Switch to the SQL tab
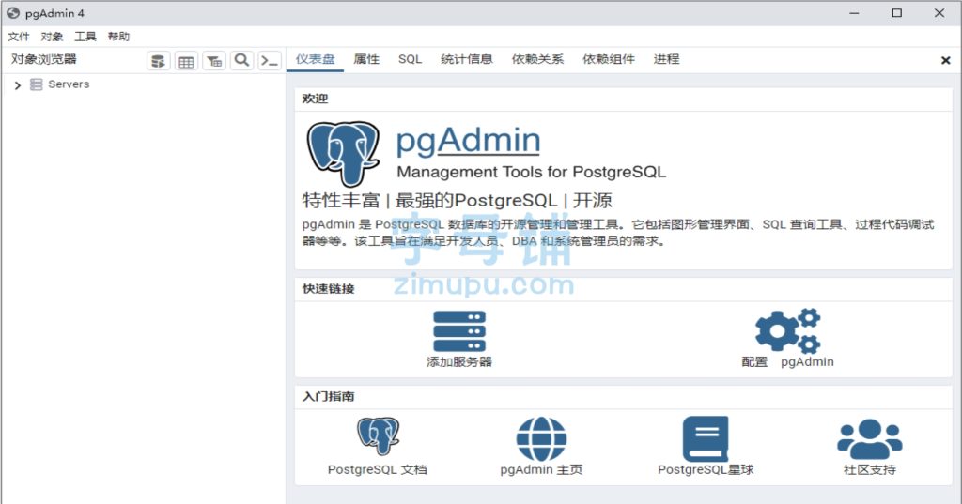Screen dimensions: 962x504 [410, 59]
